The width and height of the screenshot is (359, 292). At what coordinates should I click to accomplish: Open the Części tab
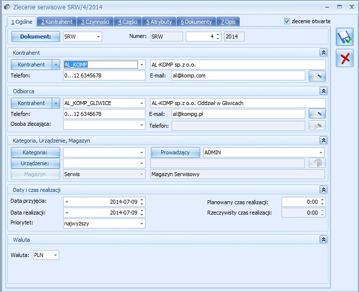coord(128,22)
